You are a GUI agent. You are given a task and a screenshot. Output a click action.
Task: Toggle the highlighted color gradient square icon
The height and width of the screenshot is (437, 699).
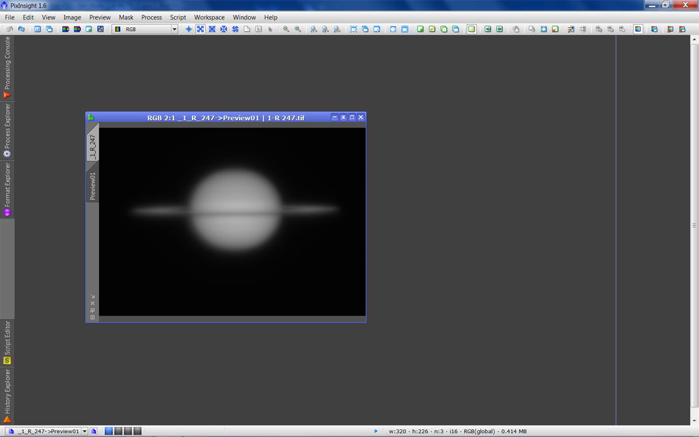point(639,29)
